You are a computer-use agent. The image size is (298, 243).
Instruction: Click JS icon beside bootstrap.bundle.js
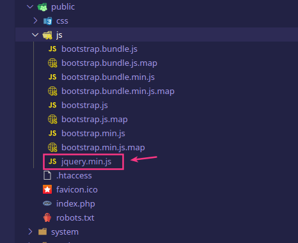coord(52,49)
